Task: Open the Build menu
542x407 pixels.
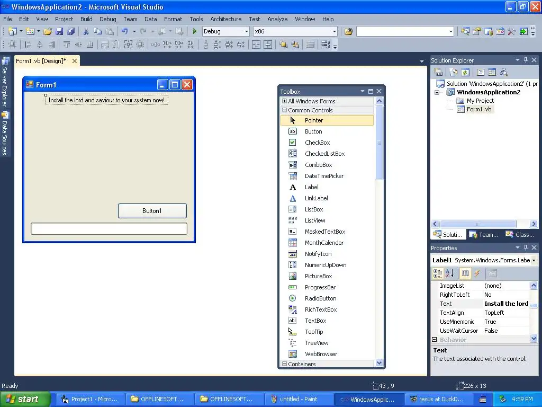Action: [86, 19]
